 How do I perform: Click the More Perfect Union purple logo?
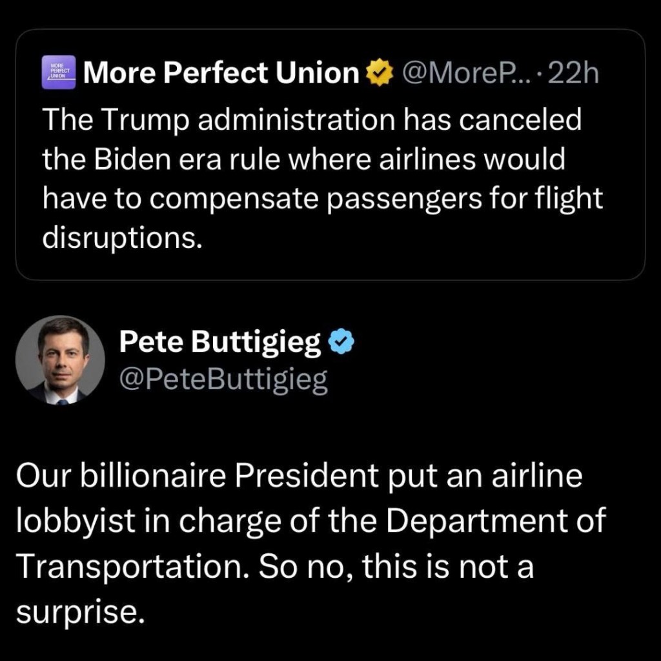tap(59, 72)
